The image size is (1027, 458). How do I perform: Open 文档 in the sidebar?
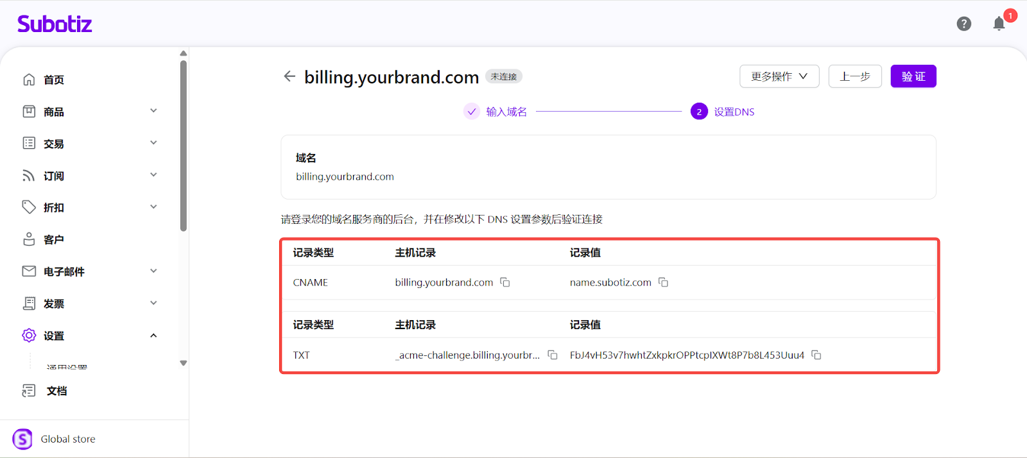(56, 391)
